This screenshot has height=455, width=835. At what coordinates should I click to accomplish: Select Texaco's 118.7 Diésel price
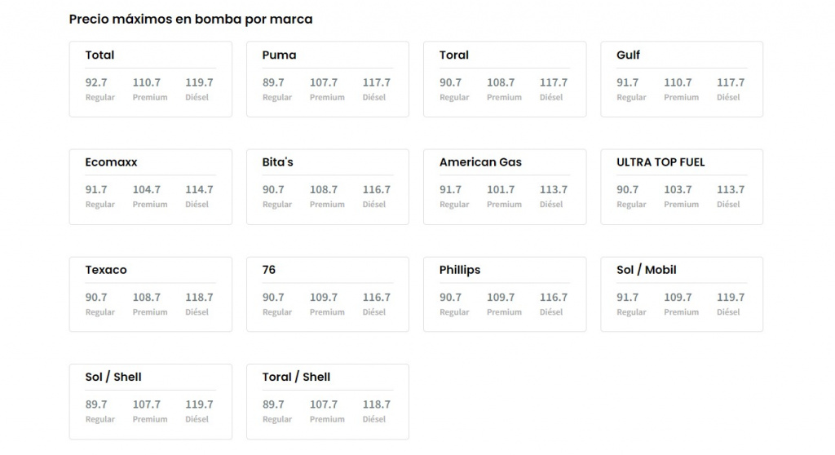click(199, 298)
